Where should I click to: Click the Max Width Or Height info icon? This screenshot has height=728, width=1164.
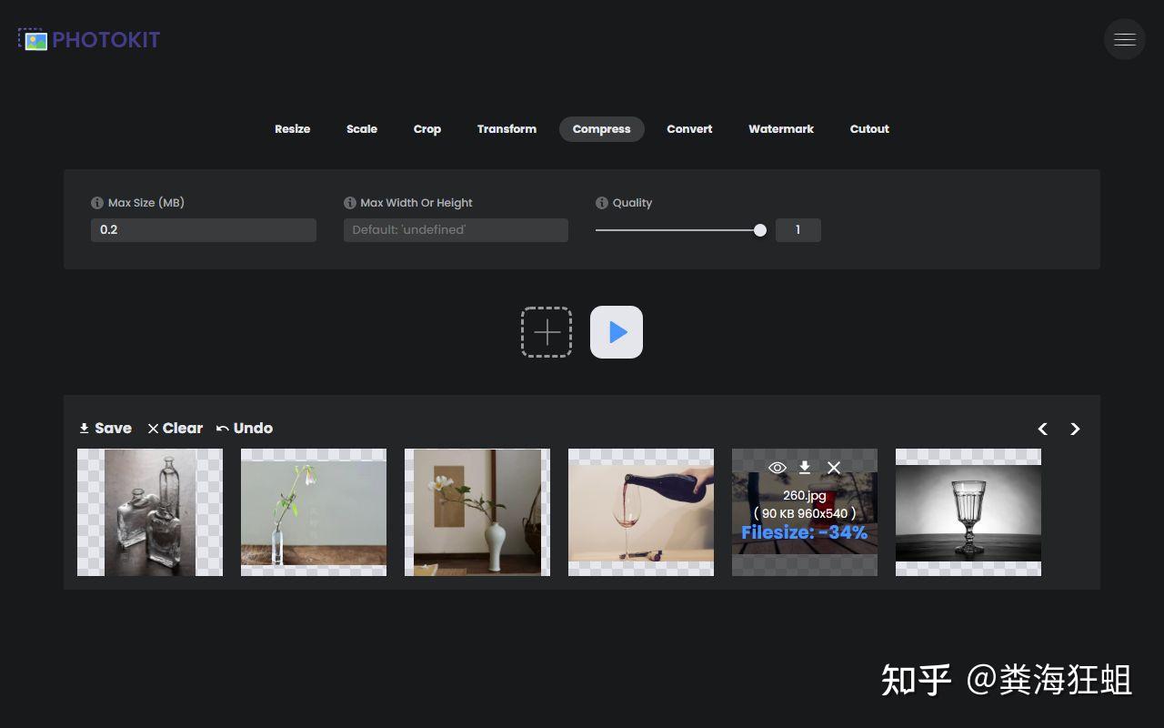click(x=349, y=203)
